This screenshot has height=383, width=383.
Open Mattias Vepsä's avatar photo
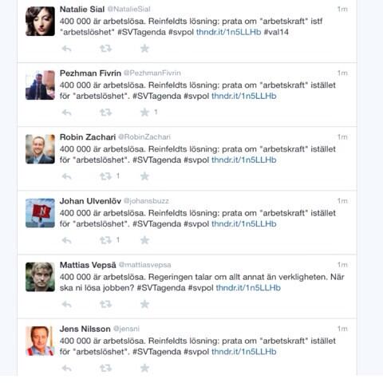click(40, 277)
